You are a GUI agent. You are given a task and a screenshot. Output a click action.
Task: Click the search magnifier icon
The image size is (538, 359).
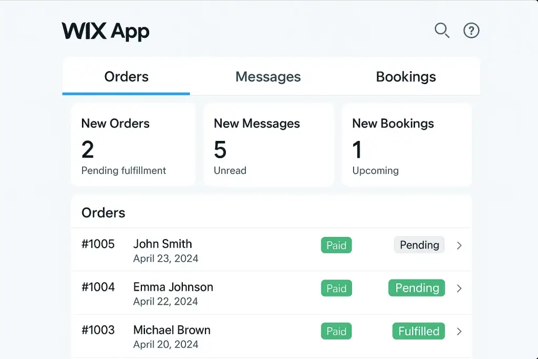[442, 30]
